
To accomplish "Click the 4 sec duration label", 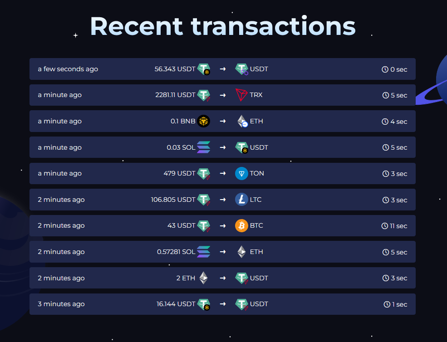I will (x=398, y=122).
